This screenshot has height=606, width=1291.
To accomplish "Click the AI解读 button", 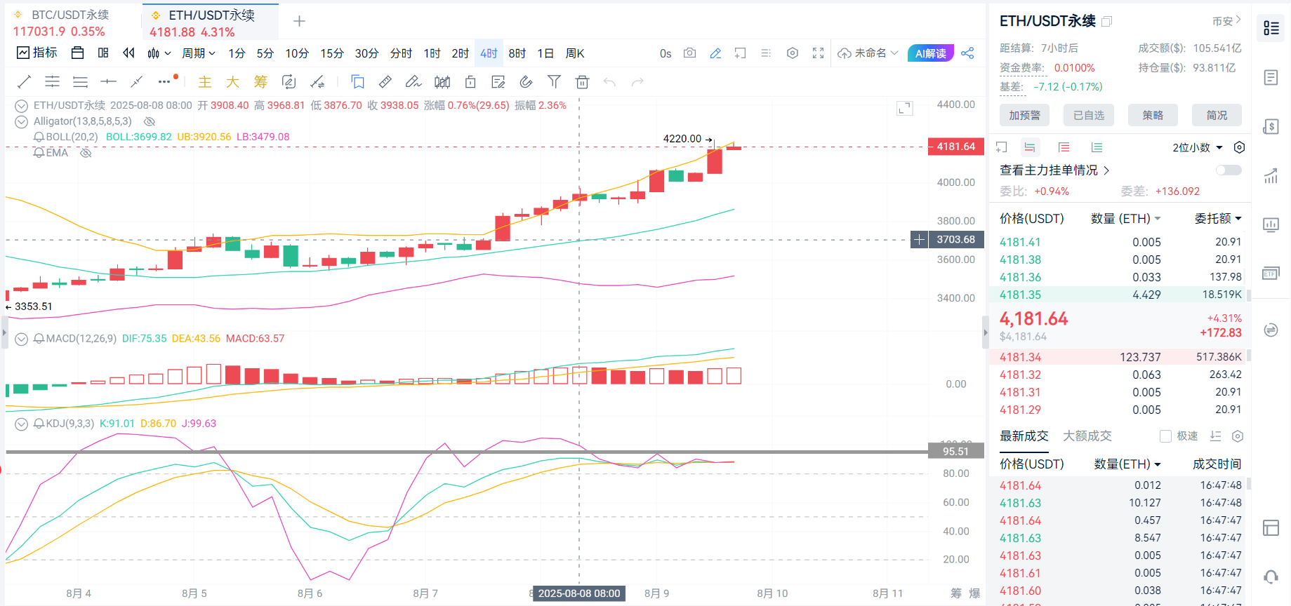I will click(x=931, y=53).
